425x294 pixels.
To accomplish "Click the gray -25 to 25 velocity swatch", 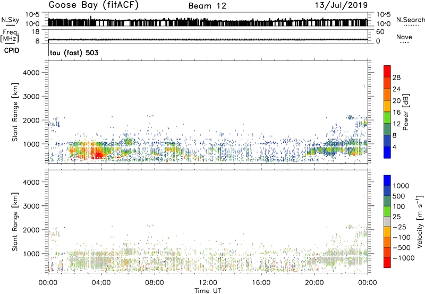I will (387, 221).
